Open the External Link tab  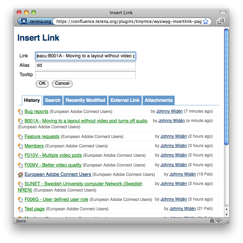coord(125,100)
